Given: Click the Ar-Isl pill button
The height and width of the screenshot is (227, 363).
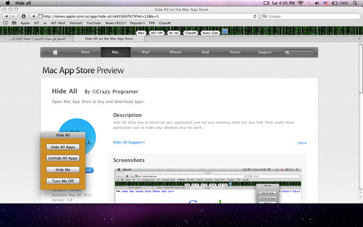Looking at the screenshot, I should [174, 33].
